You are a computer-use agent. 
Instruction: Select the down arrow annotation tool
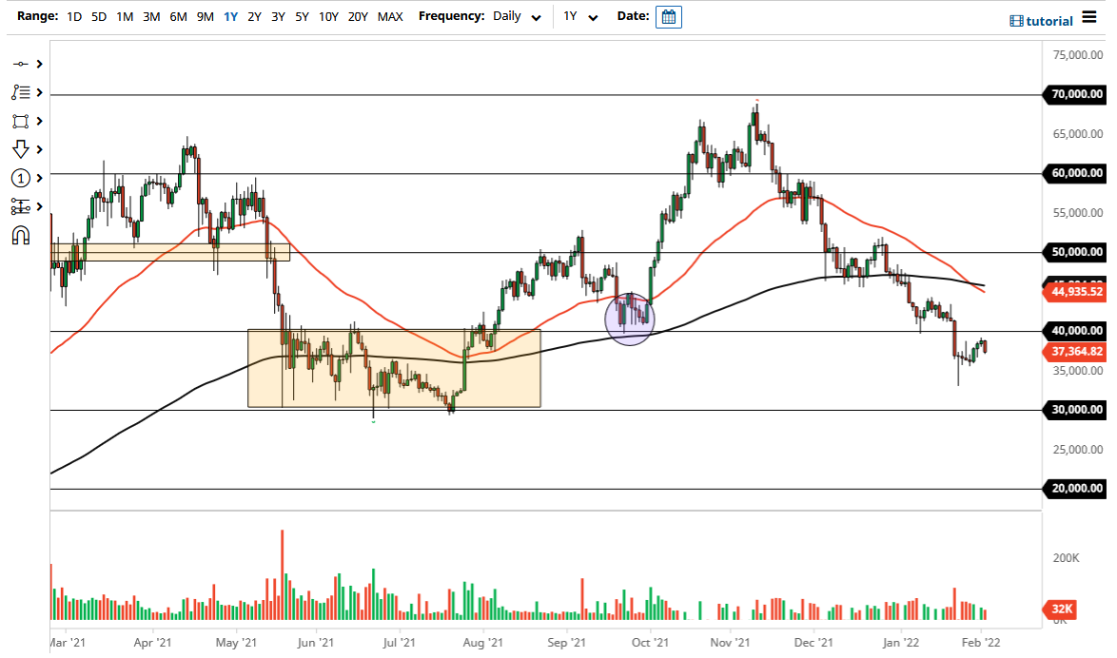click(21, 149)
